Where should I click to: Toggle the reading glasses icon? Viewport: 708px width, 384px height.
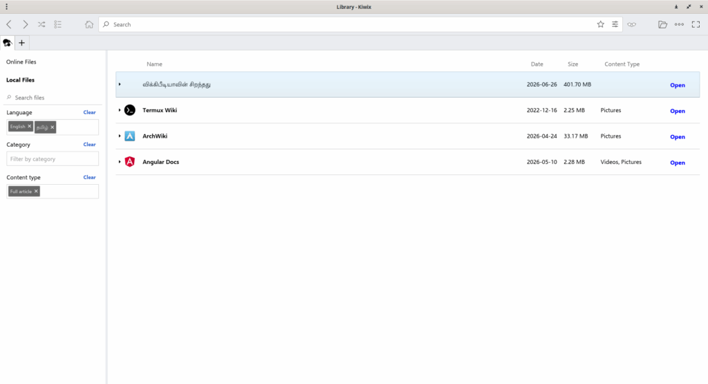click(632, 24)
